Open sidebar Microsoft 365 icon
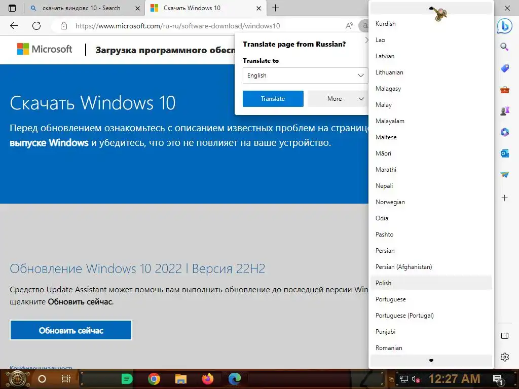Viewport: 519px width, 389px height. point(504,132)
